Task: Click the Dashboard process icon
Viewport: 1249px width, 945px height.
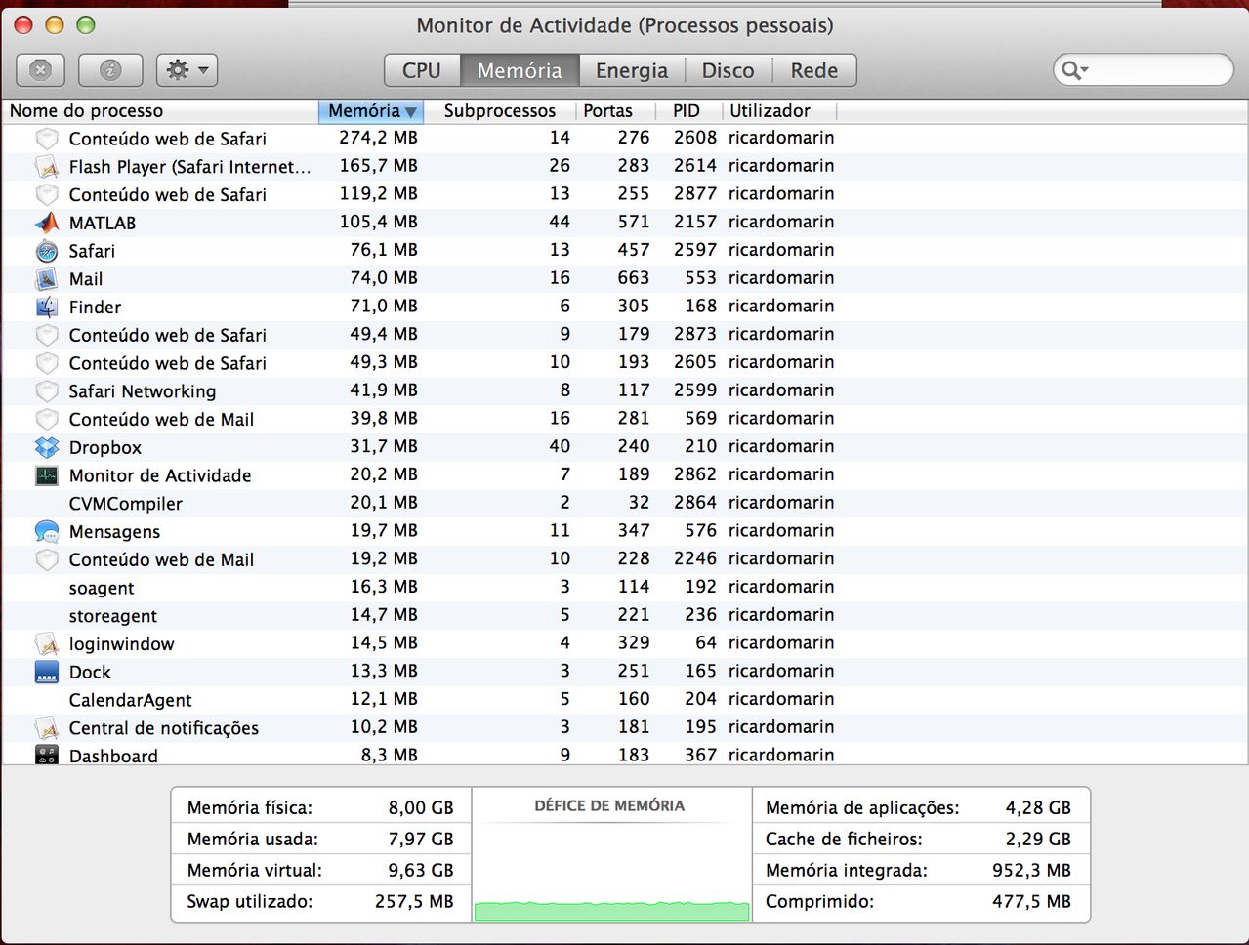Action: pyautogui.click(x=47, y=755)
